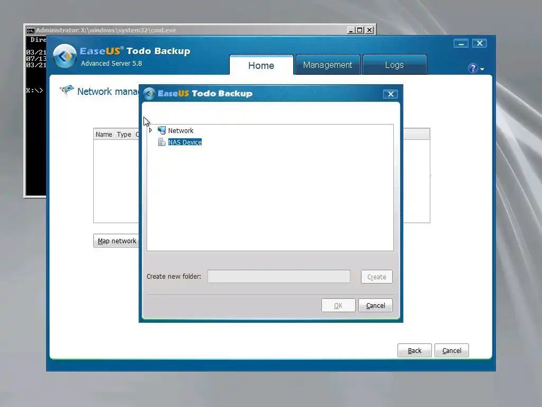Click the Create new folder label
The image size is (542, 407).
174,276
